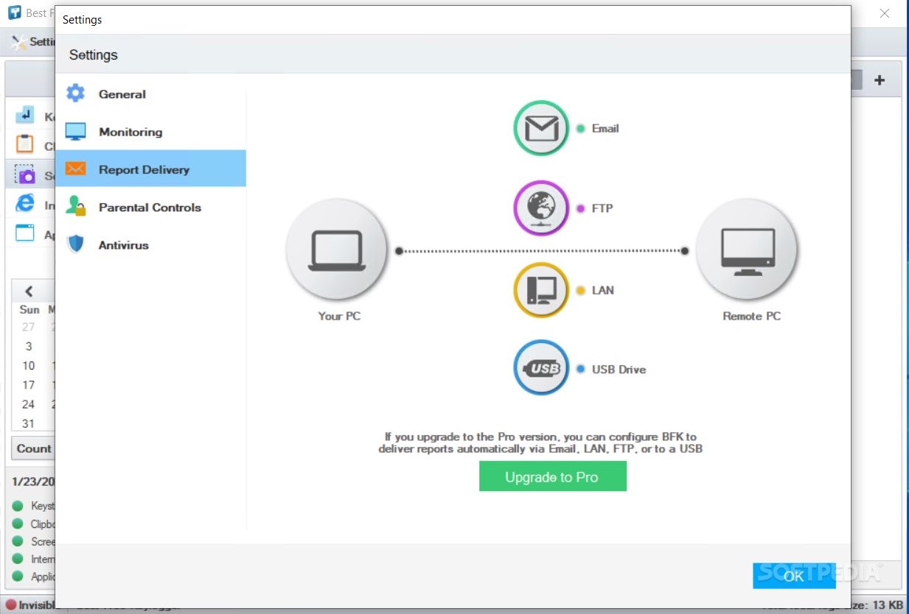The image size is (909, 614).
Task: Click the FTP globe circle icon
Action: point(541,208)
